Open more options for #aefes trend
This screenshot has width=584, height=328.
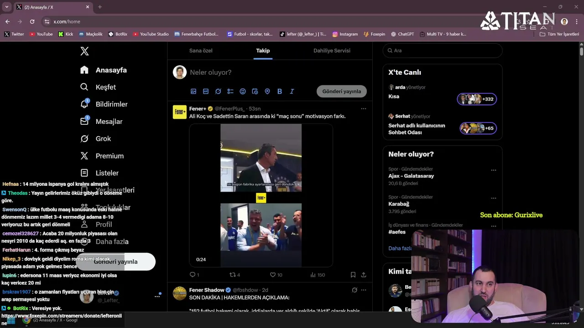point(493,226)
